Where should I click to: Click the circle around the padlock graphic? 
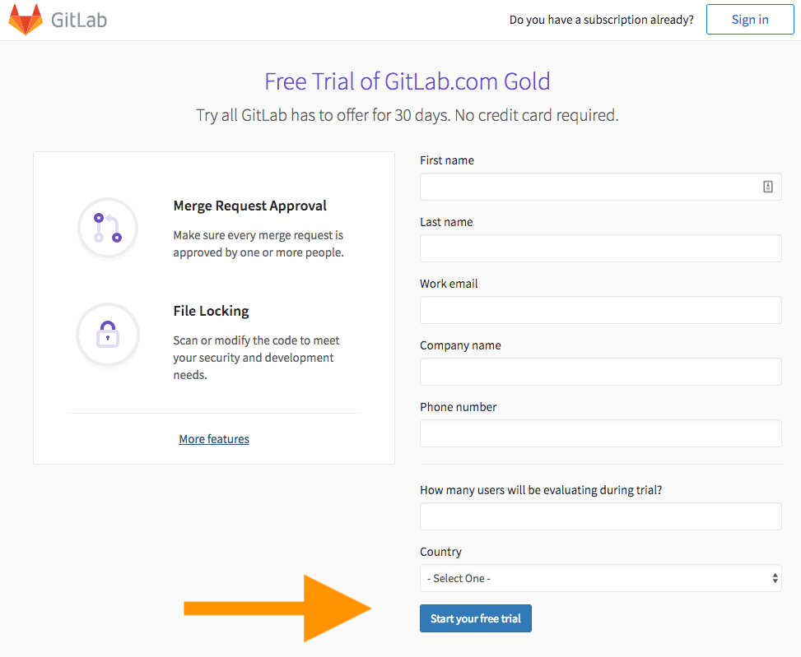coord(108,335)
